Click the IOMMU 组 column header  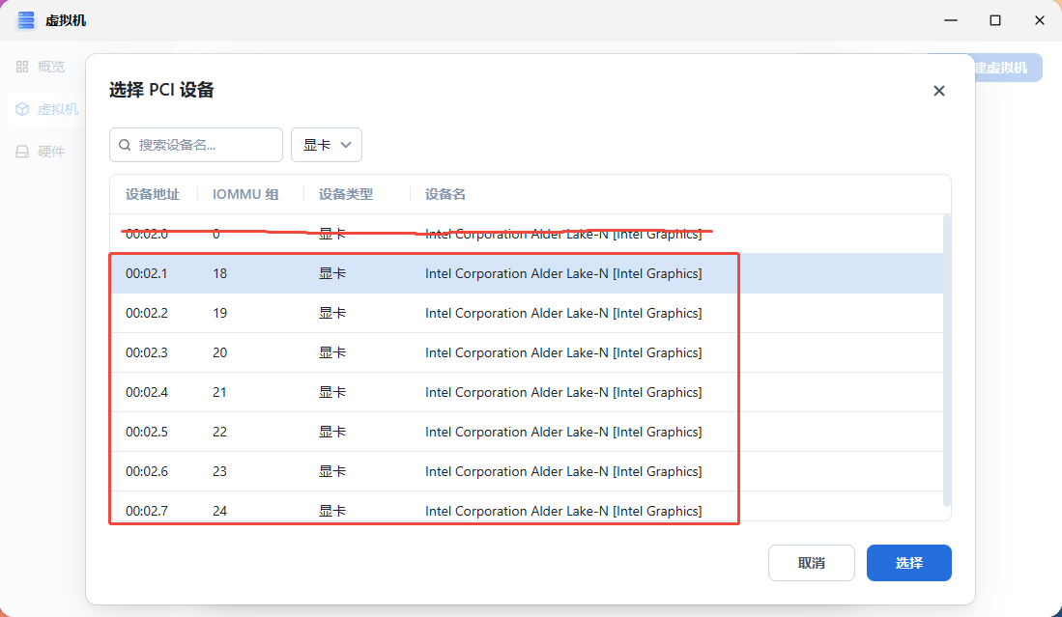point(245,194)
